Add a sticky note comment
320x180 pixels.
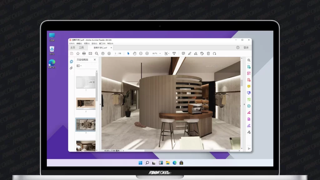click(x=183, y=53)
